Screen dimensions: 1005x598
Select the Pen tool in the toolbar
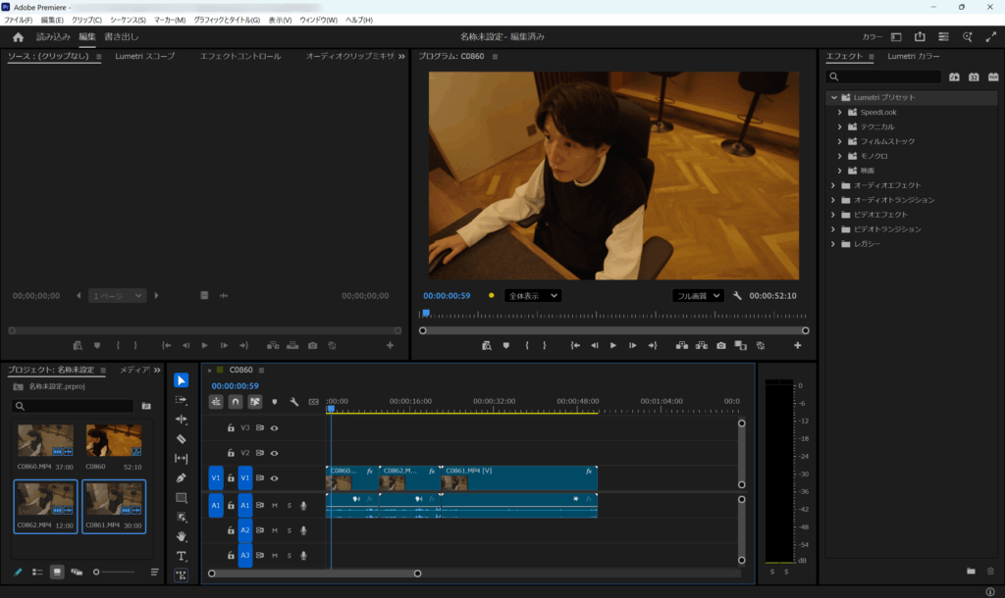click(182, 477)
